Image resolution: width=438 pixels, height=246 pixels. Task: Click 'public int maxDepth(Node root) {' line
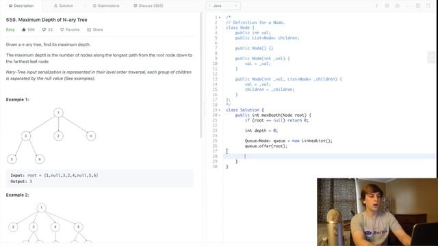(x=273, y=115)
